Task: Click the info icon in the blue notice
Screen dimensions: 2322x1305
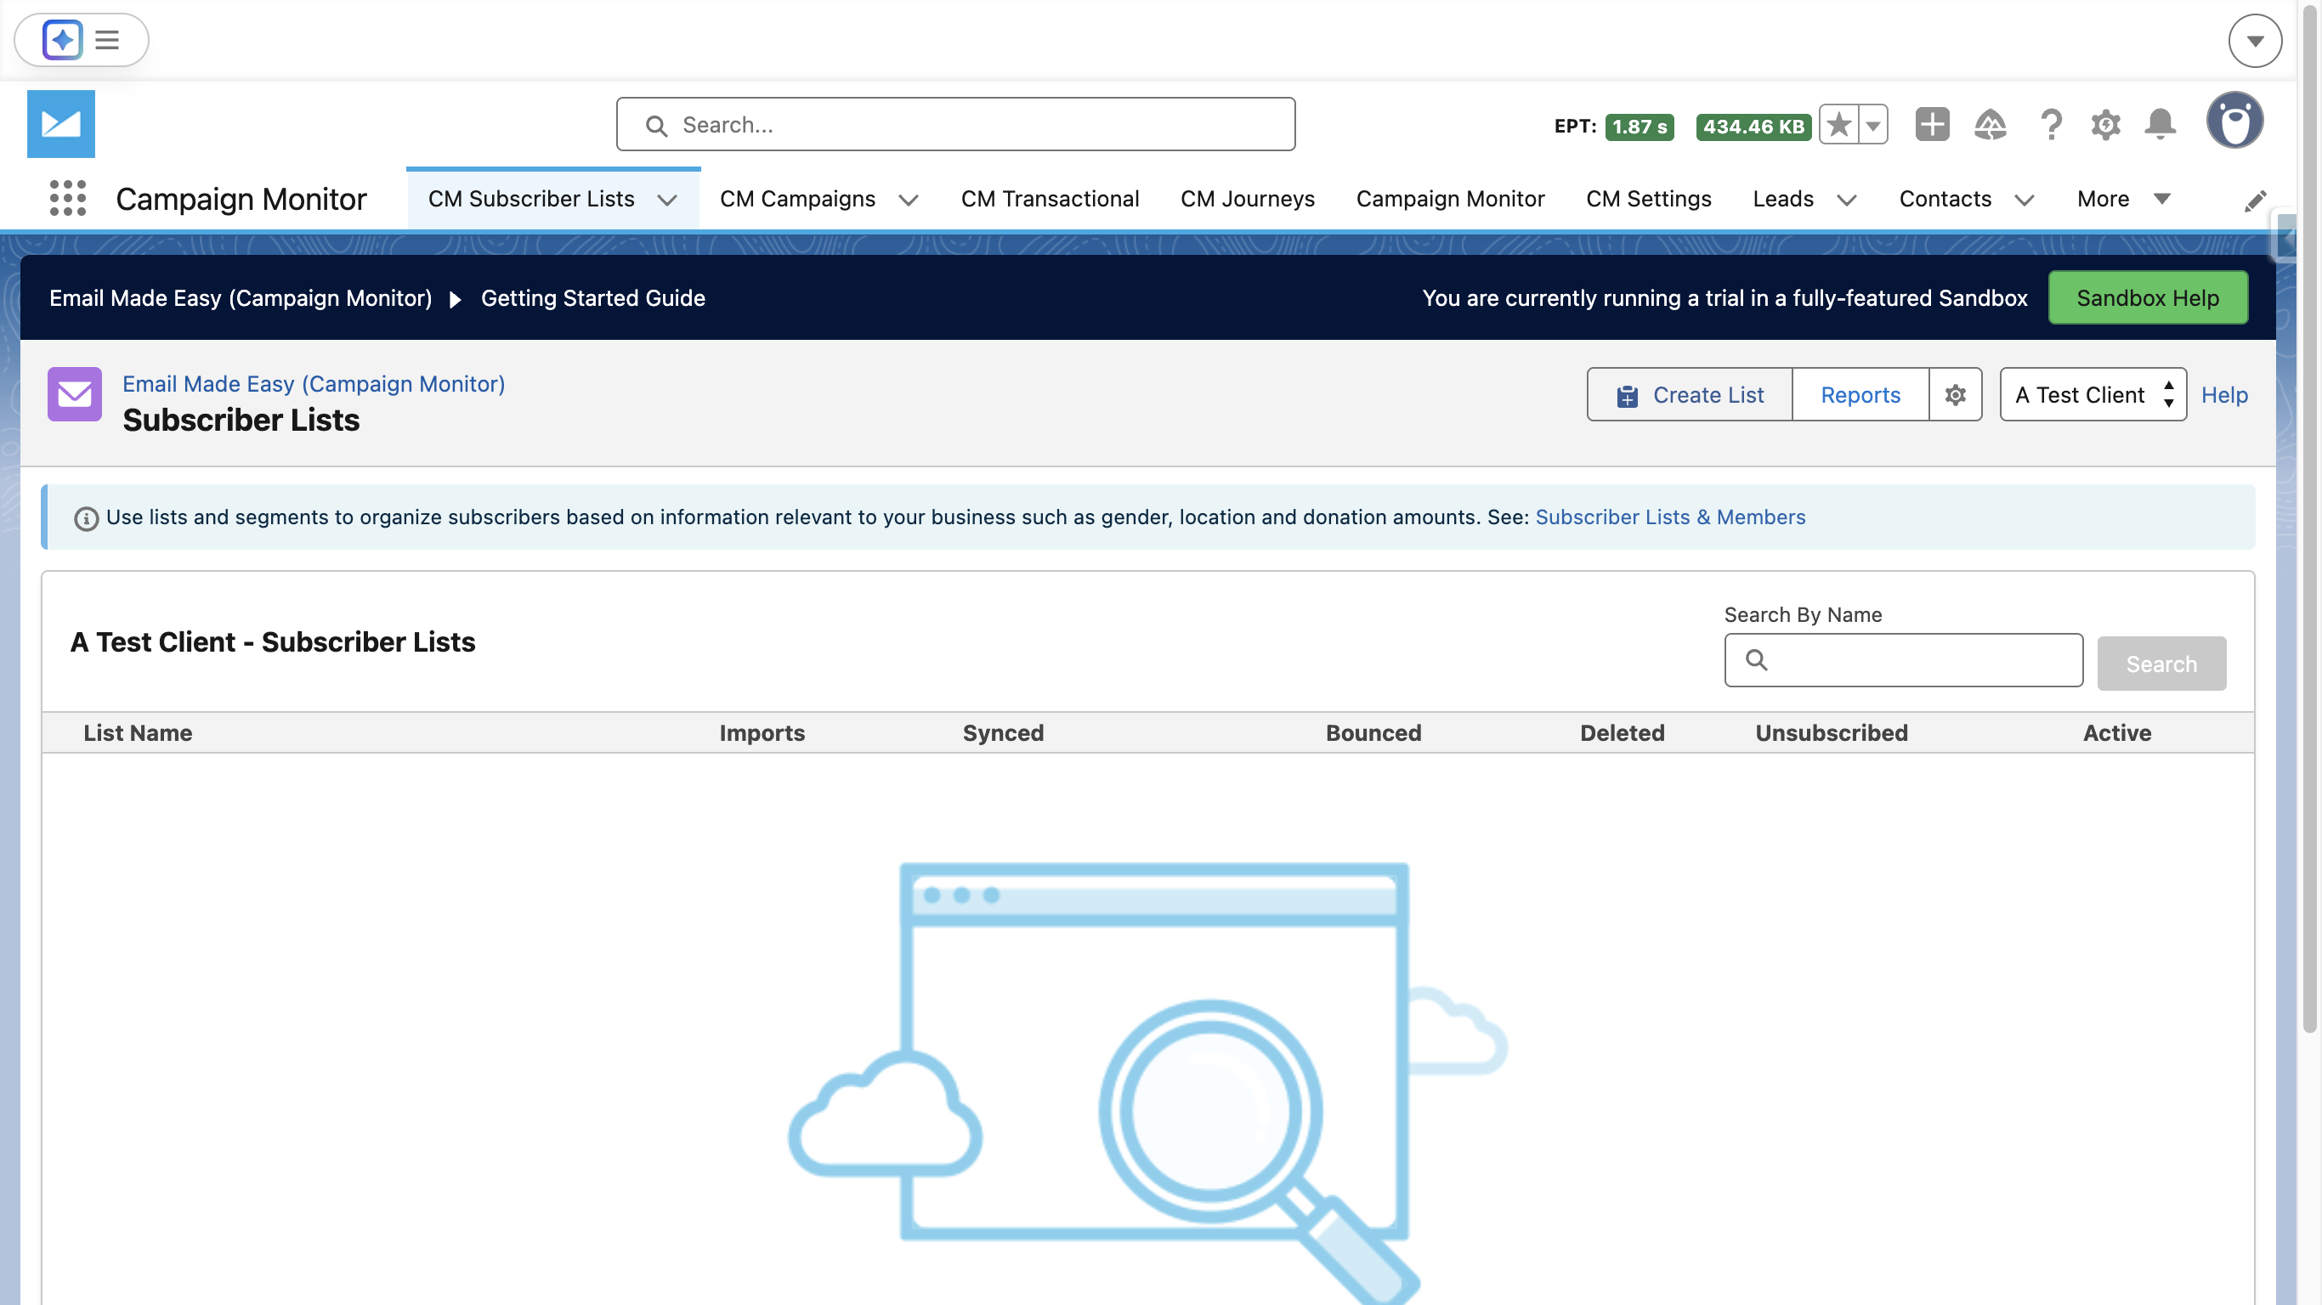Action: pyautogui.click(x=86, y=518)
